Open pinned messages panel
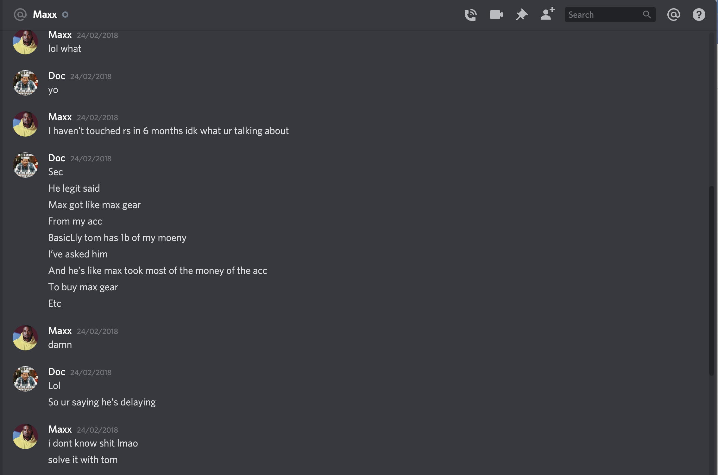Viewport: 718px width, 475px height. tap(522, 15)
